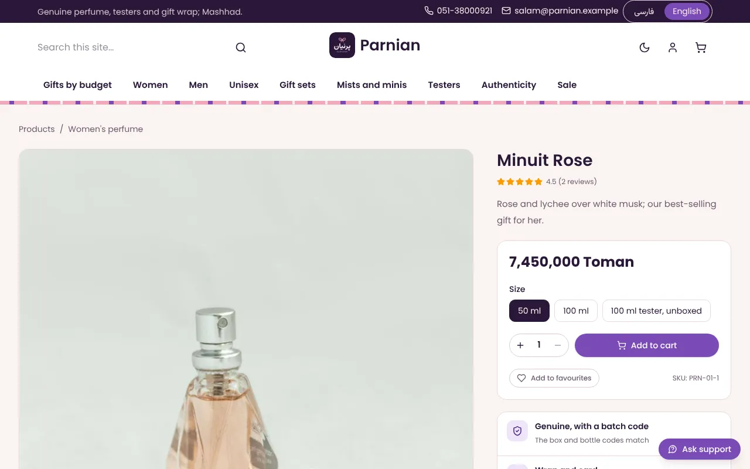Viewport: 750px width, 469px height.
Task: Switch language to English
Action: coord(687,11)
